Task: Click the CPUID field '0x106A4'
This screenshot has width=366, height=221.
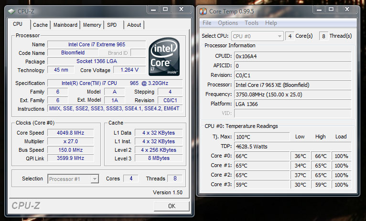Action: pos(293,56)
